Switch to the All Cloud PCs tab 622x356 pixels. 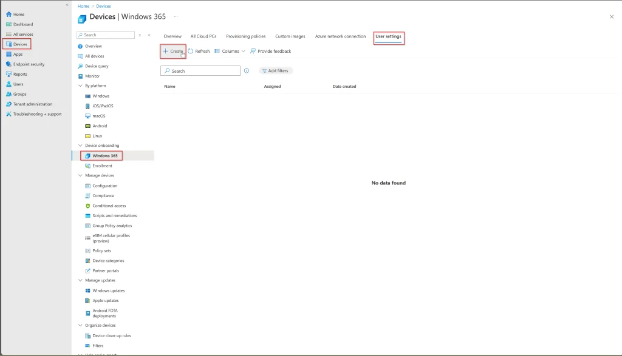click(x=203, y=36)
